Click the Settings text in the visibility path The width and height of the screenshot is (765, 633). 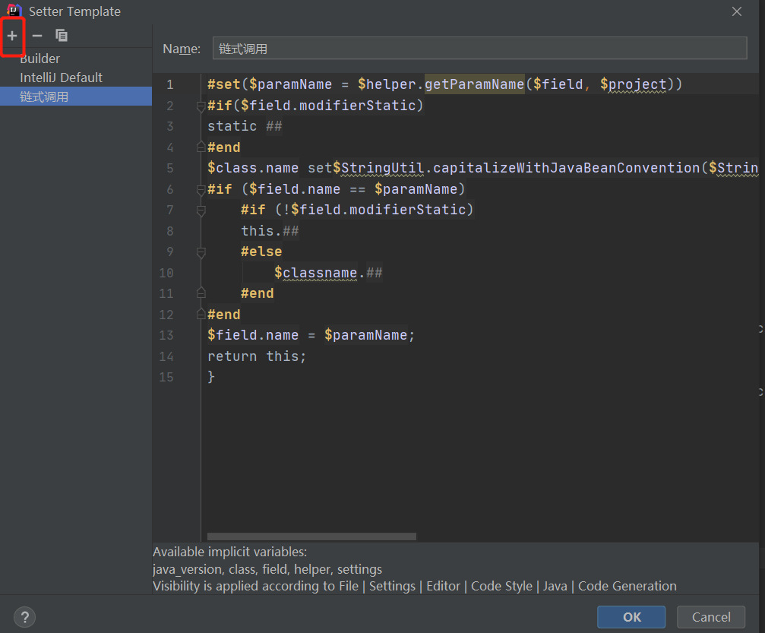(392, 586)
